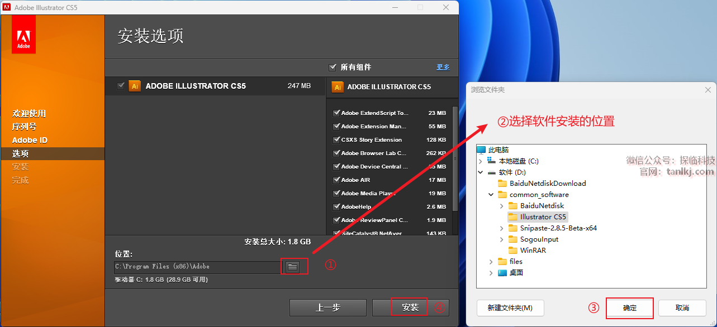Click the Illustrator CS5 folder icon
The image size is (717, 327).
click(x=513, y=217)
